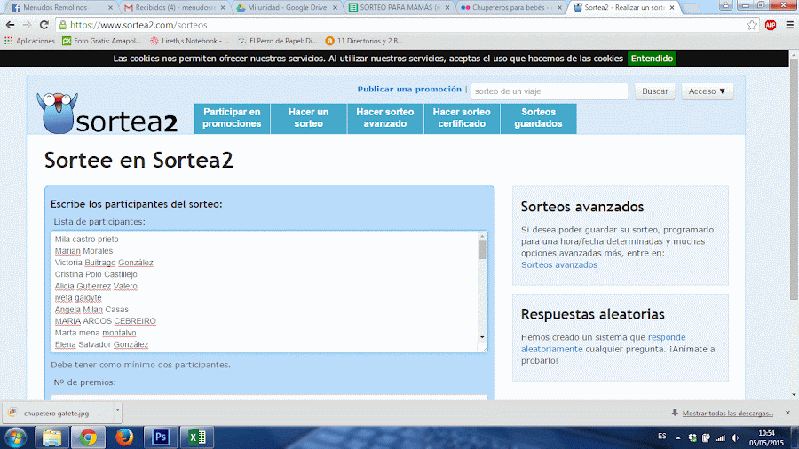799x449 pixels.
Task: Open the Lireth,s Notebook bookmark
Action: (x=190, y=41)
